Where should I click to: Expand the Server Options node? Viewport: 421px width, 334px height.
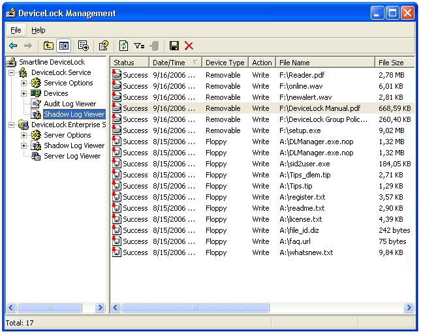point(23,135)
